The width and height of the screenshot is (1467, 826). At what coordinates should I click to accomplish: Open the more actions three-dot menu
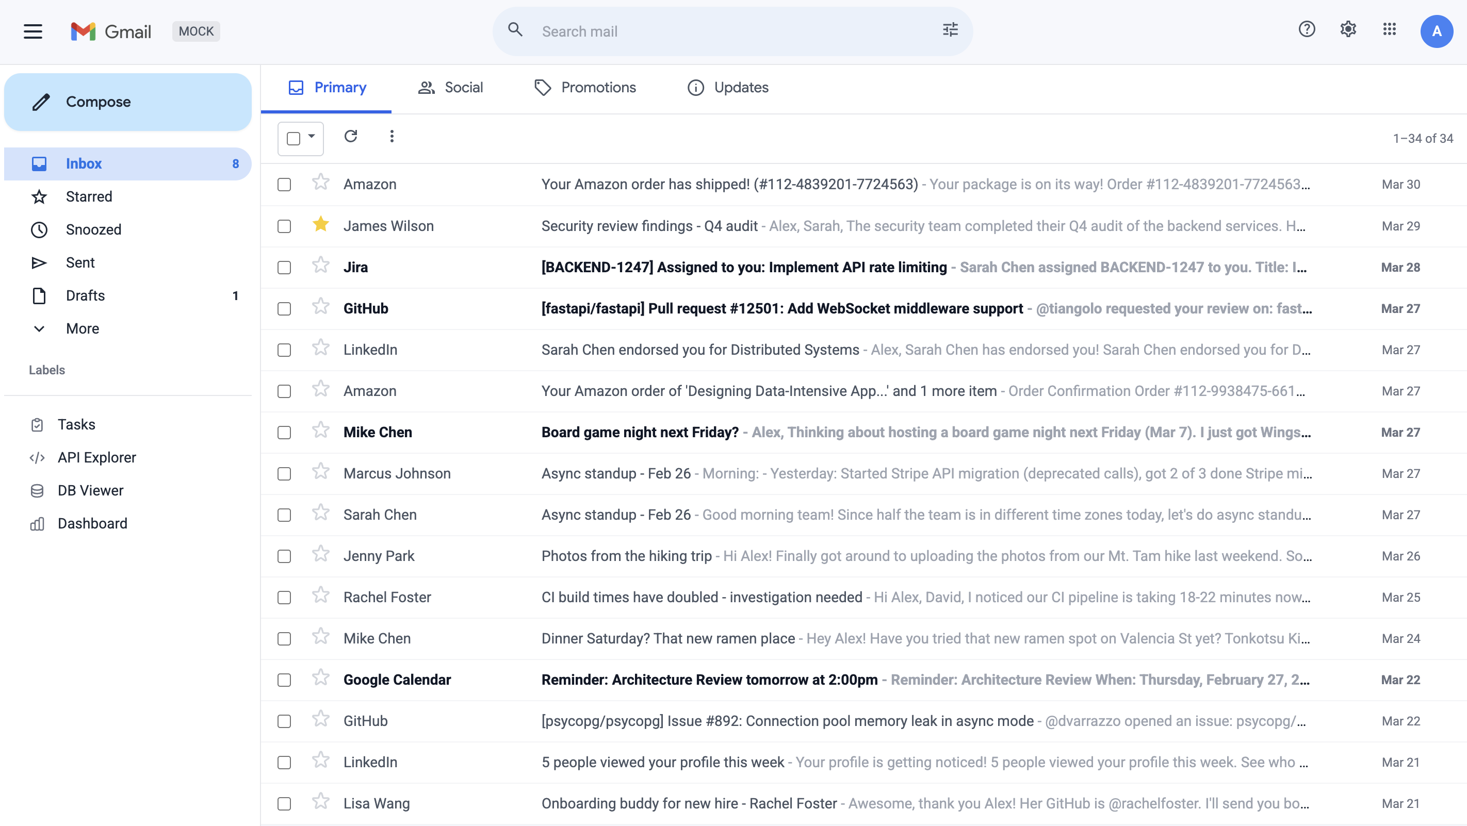click(392, 137)
